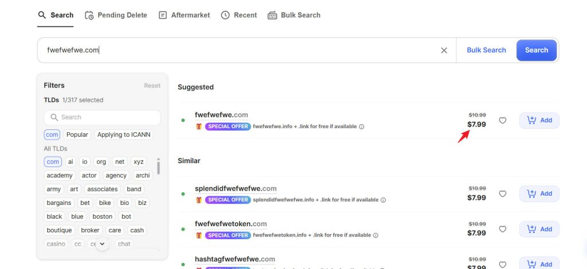Favorite splendidfwefwefwe.com with the heart icon

point(503,194)
